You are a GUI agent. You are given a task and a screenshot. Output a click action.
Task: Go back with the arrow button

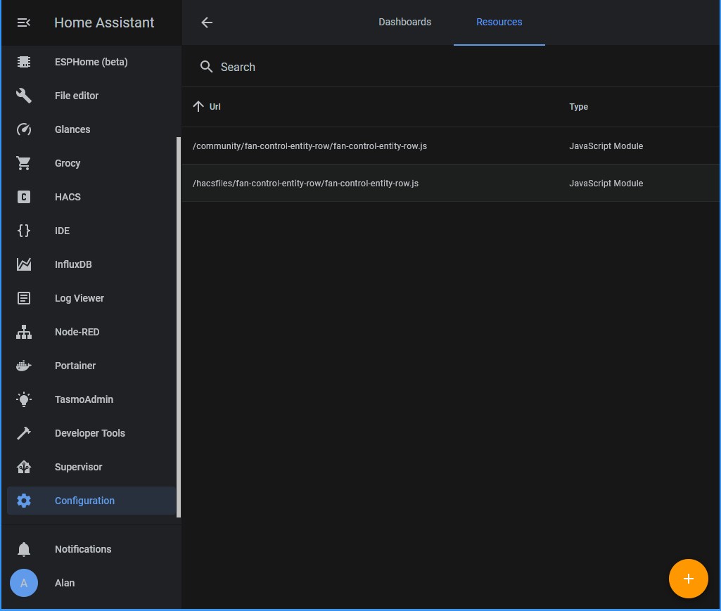pos(207,22)
